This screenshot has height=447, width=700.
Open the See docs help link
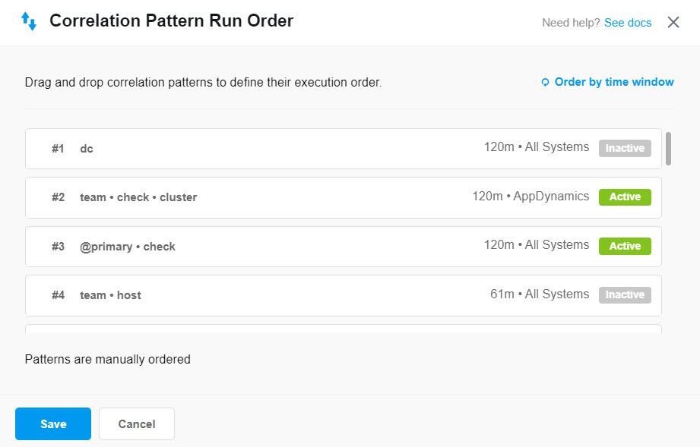pos(627,23)
